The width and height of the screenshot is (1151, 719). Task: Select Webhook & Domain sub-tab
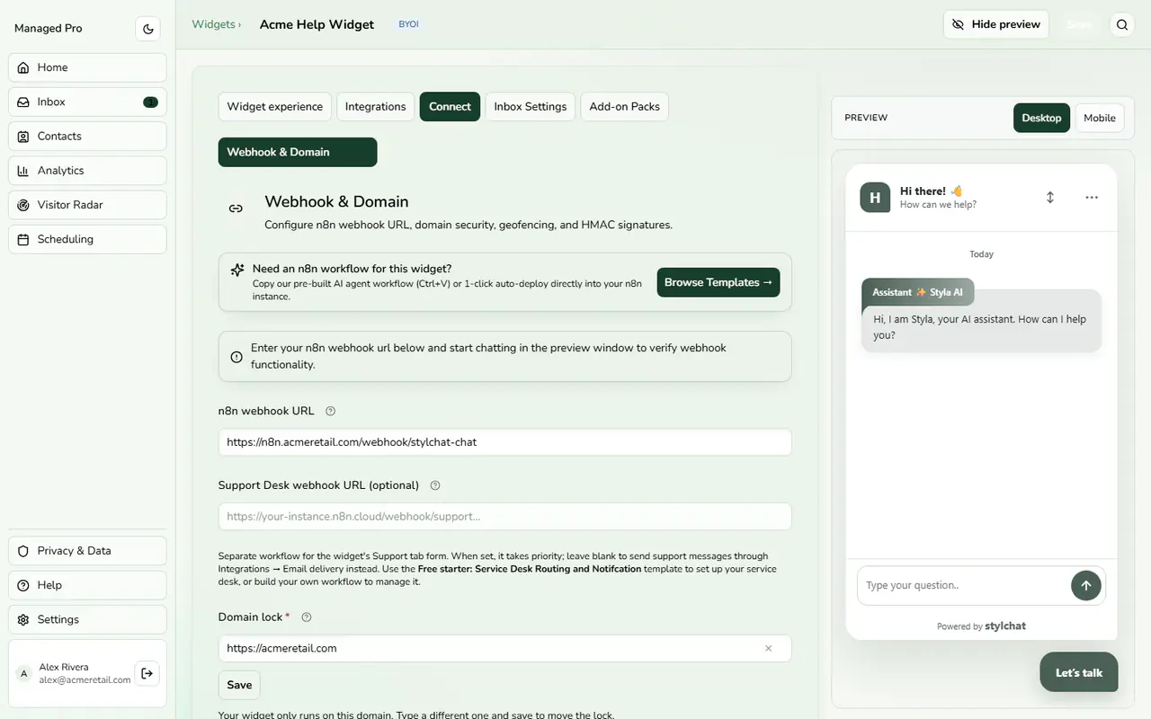click(298, 152)
